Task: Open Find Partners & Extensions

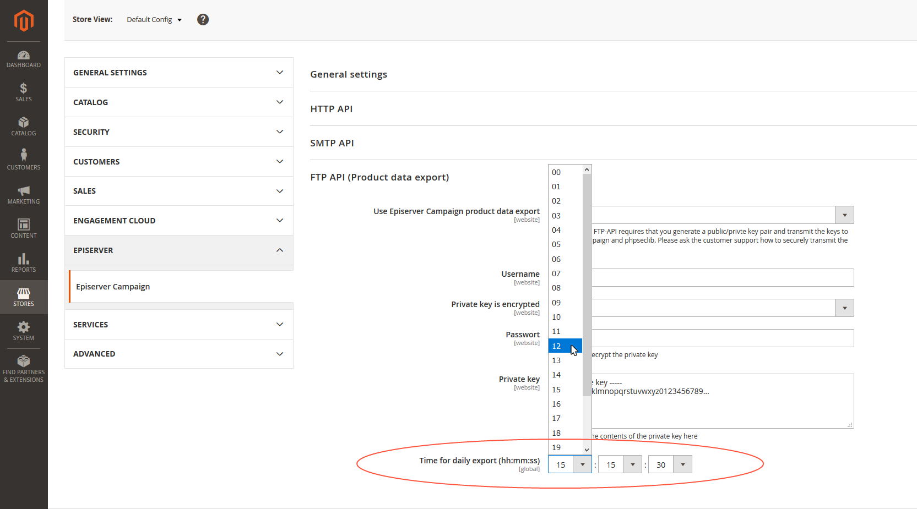Action: click(24, 369)
